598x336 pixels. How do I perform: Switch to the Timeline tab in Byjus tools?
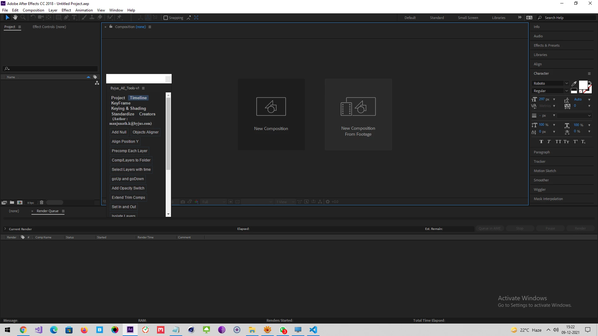(x=138, y=98)
